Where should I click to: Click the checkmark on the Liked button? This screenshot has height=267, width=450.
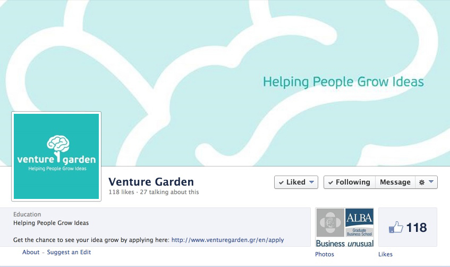click(x=281, y=182)
